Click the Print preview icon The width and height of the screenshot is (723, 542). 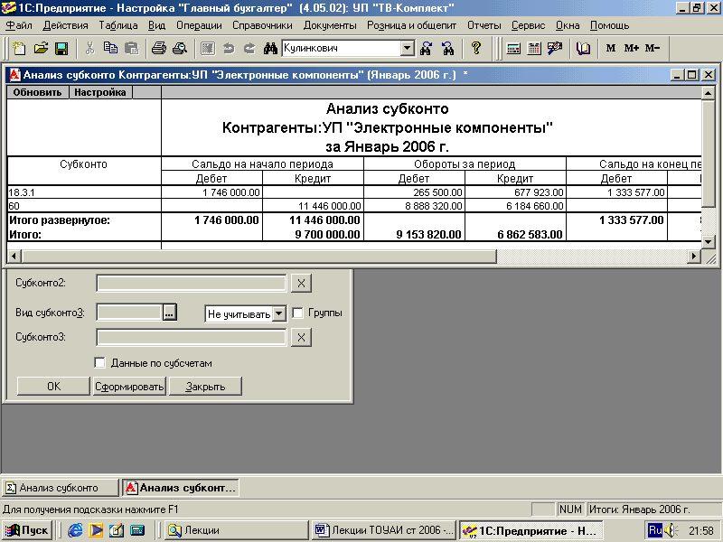pyautogui.click(x=180, y=48)
